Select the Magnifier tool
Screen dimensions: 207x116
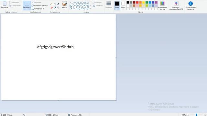[58, 8]
